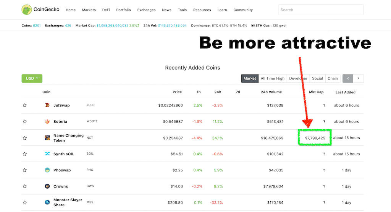391x212 pixels.
Task: Open the Exchanges menu
Action: click(146, 10)
